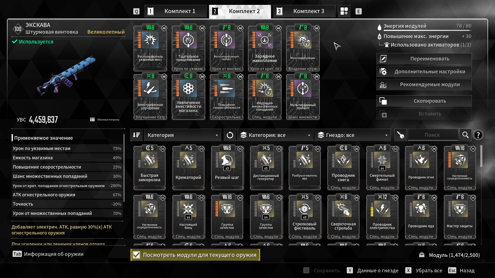Switch to Комплект 3 tab

[x=304, y=11]
